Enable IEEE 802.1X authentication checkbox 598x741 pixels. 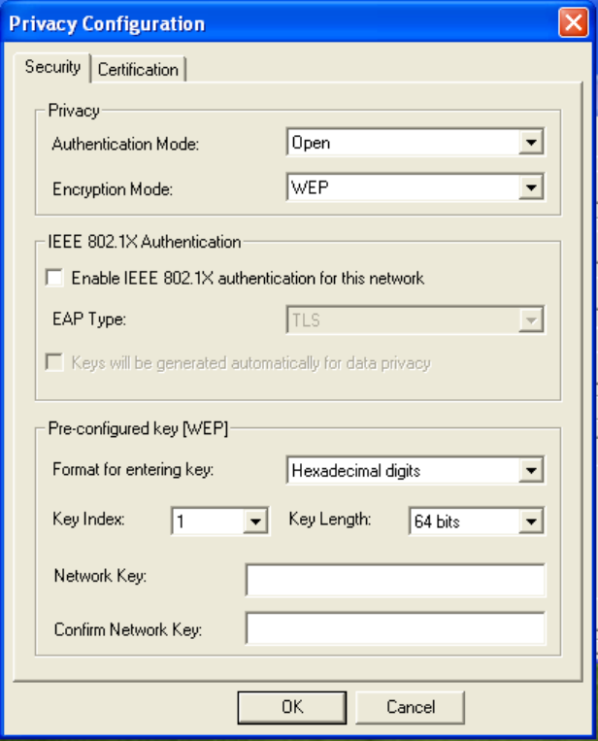tap(54, 279)
